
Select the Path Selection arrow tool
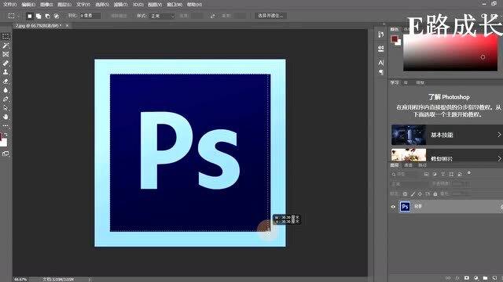click(6, 108)
